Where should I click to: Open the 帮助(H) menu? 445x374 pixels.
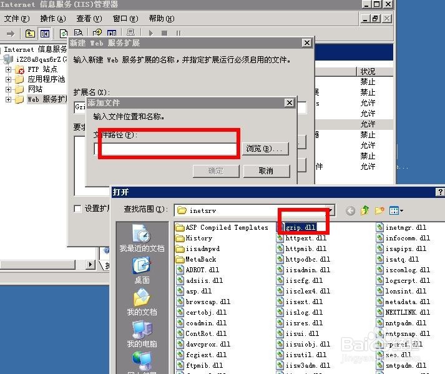click(x=162, y=19)
